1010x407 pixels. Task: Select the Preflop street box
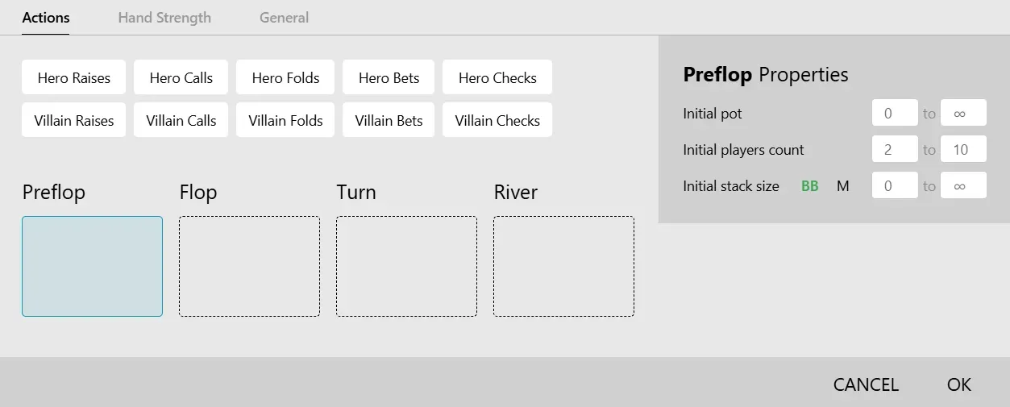tap(92, 266)
